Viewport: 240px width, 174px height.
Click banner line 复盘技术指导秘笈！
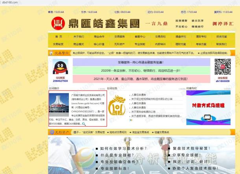pyautogui.click(x=192, y=148)
